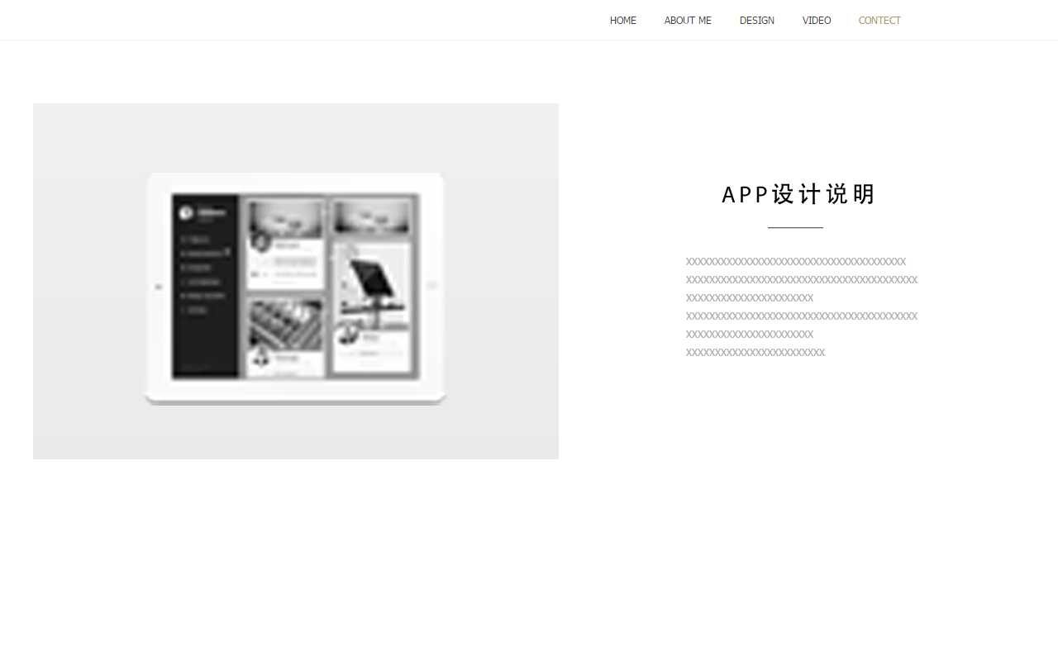Click the tablet's right bezel home button
The width and height of the screenshot is (1058, 646).
point(431,286)
